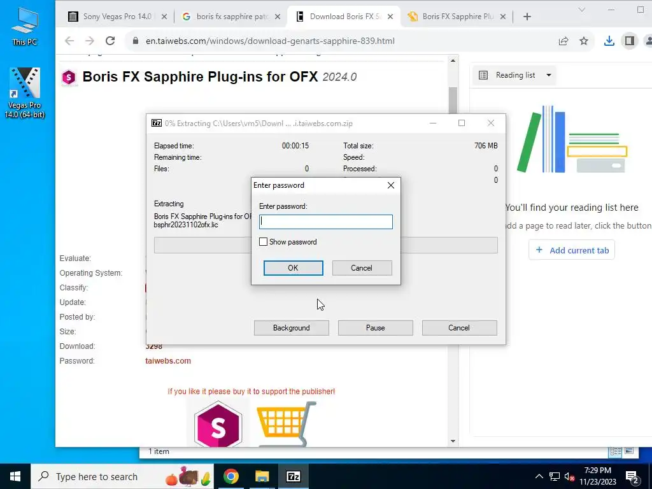This screenshot has height=489, width=652.
Task: Click the shopping cart image
Action: (286, 423)
